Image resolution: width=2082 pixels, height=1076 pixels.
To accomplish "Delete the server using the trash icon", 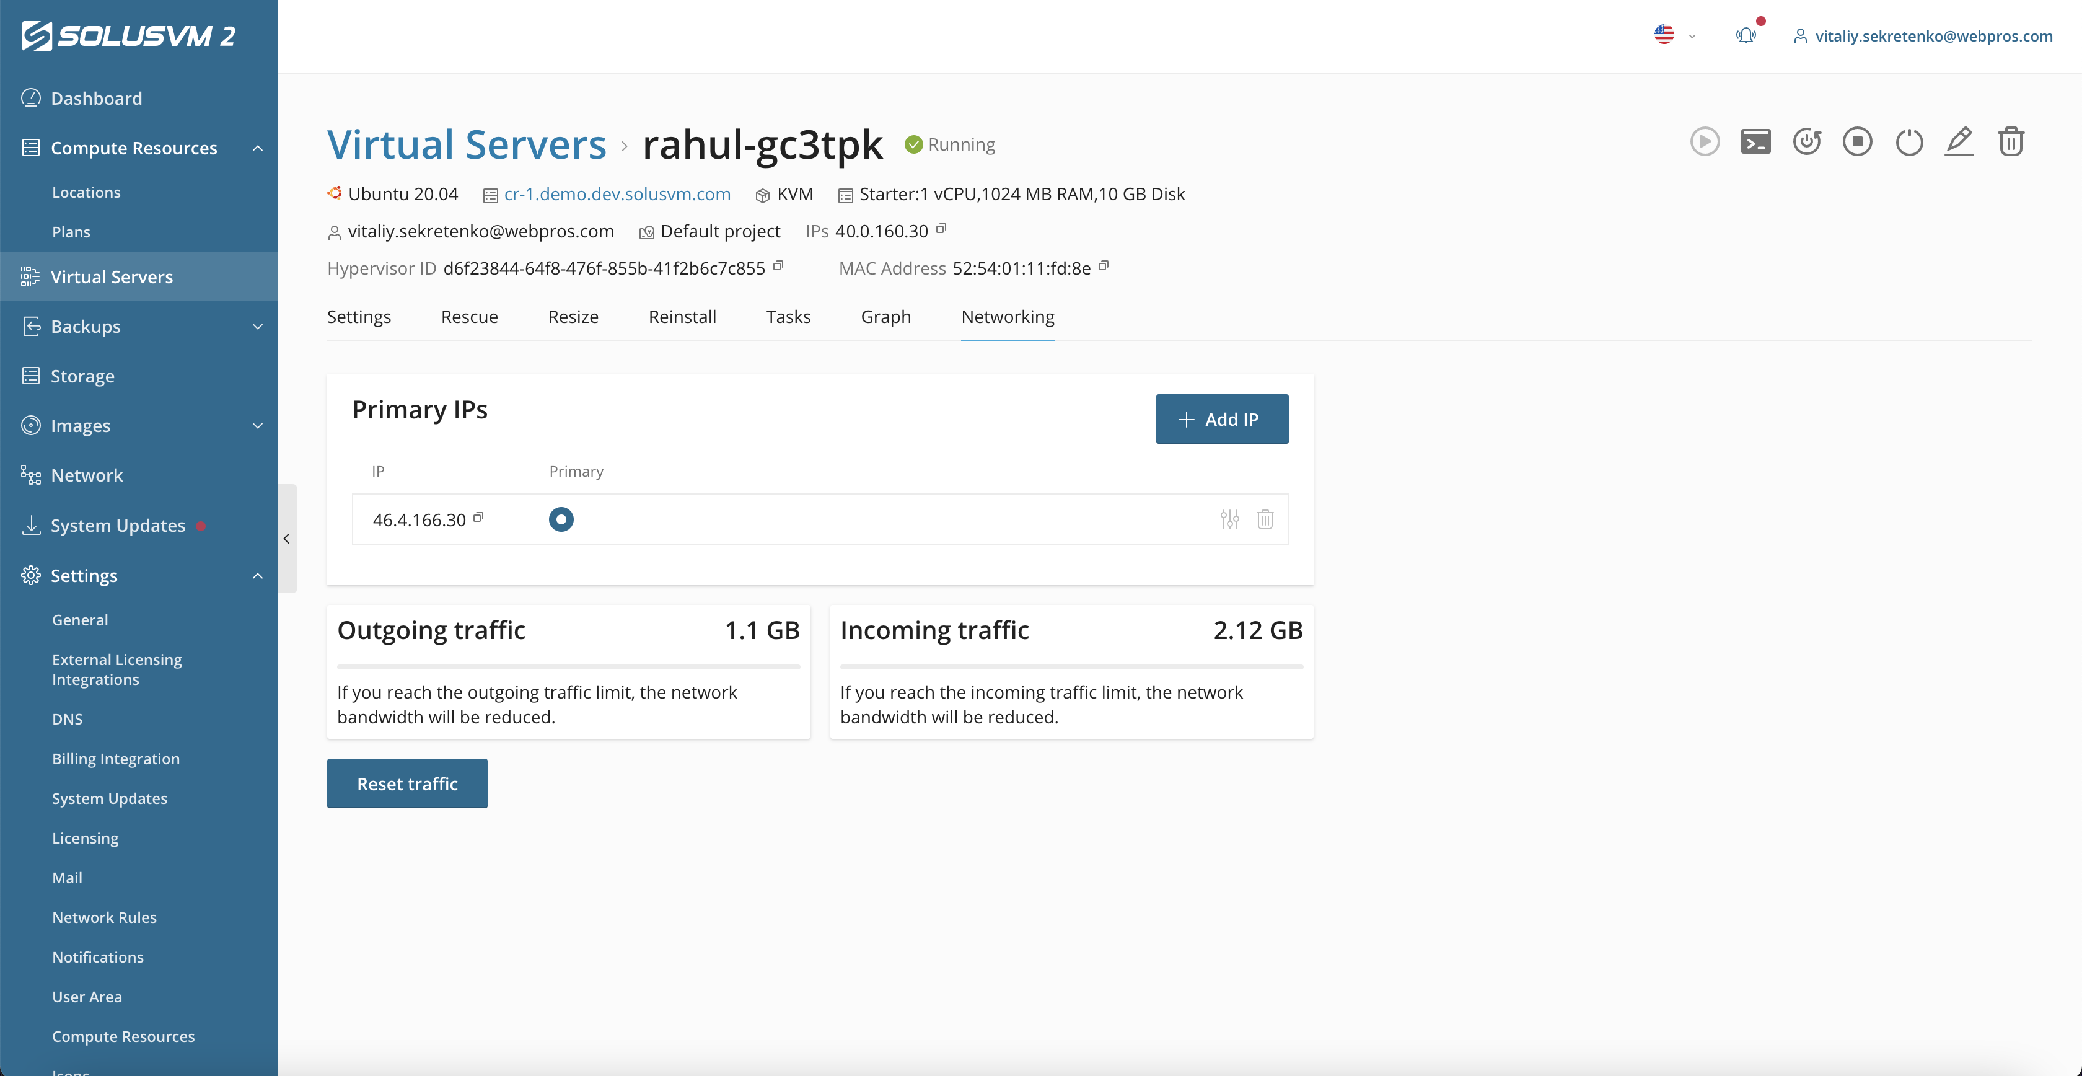I will coord(2011,141).
